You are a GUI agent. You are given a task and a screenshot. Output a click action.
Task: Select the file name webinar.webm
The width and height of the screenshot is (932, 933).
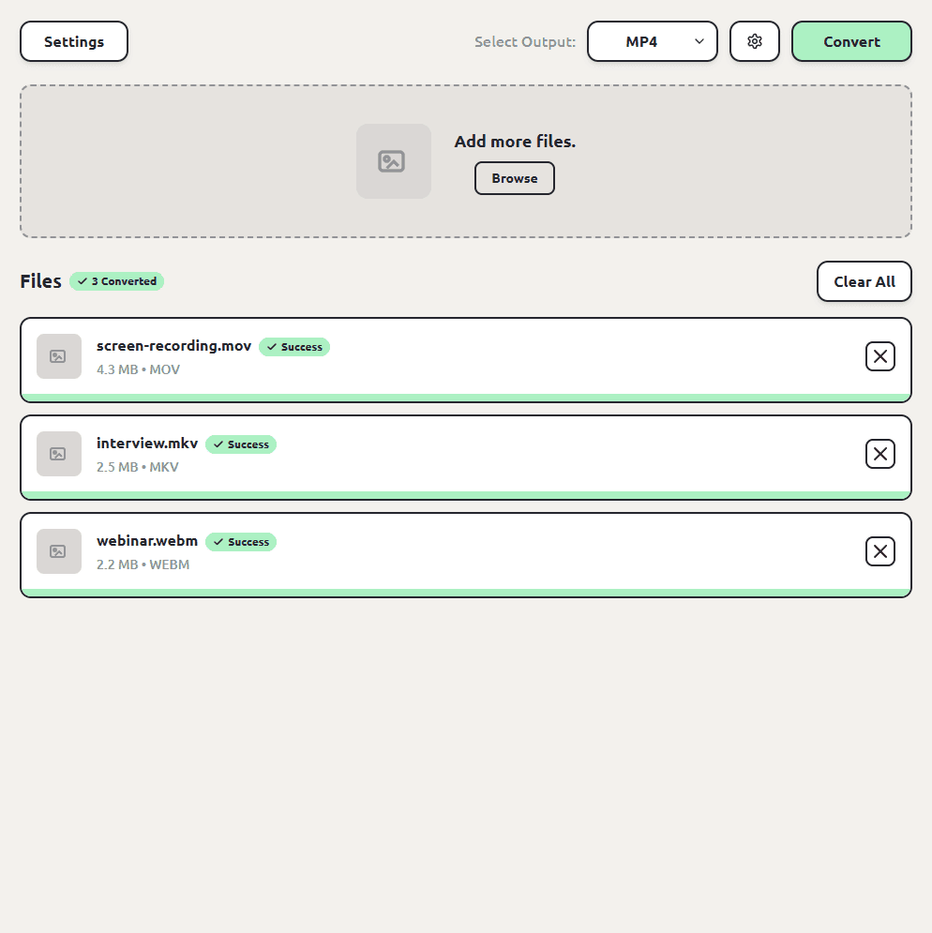(147, 541)
